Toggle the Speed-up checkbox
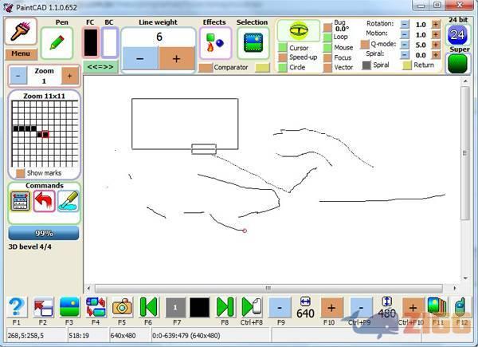 tap(283, 57)
